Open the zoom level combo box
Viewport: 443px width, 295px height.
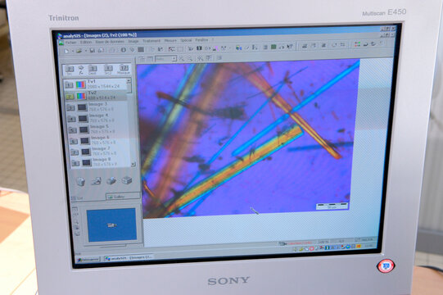tap(166, 59)
